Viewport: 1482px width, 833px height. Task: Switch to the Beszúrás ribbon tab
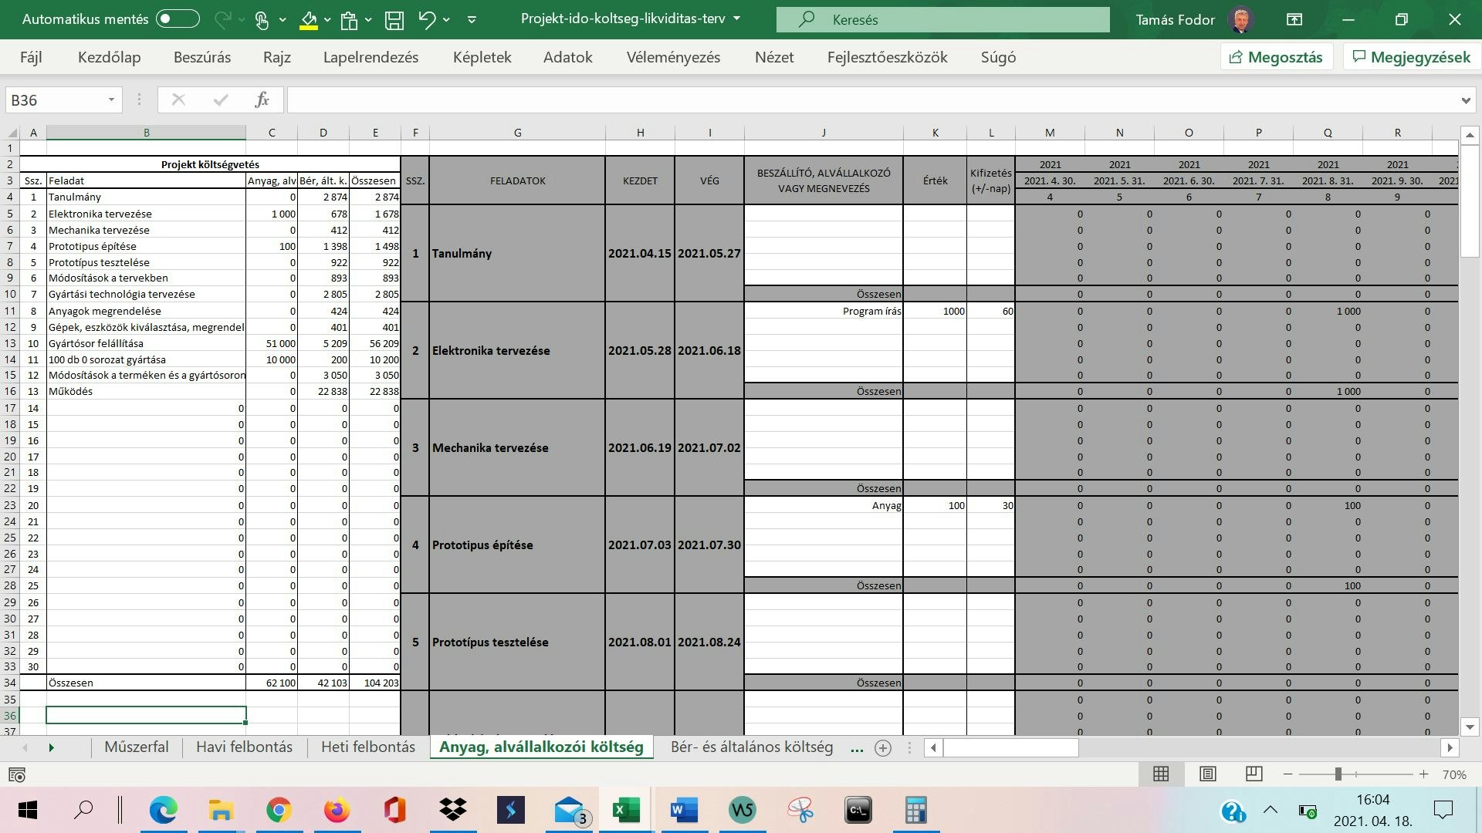(x=202, y=57)
